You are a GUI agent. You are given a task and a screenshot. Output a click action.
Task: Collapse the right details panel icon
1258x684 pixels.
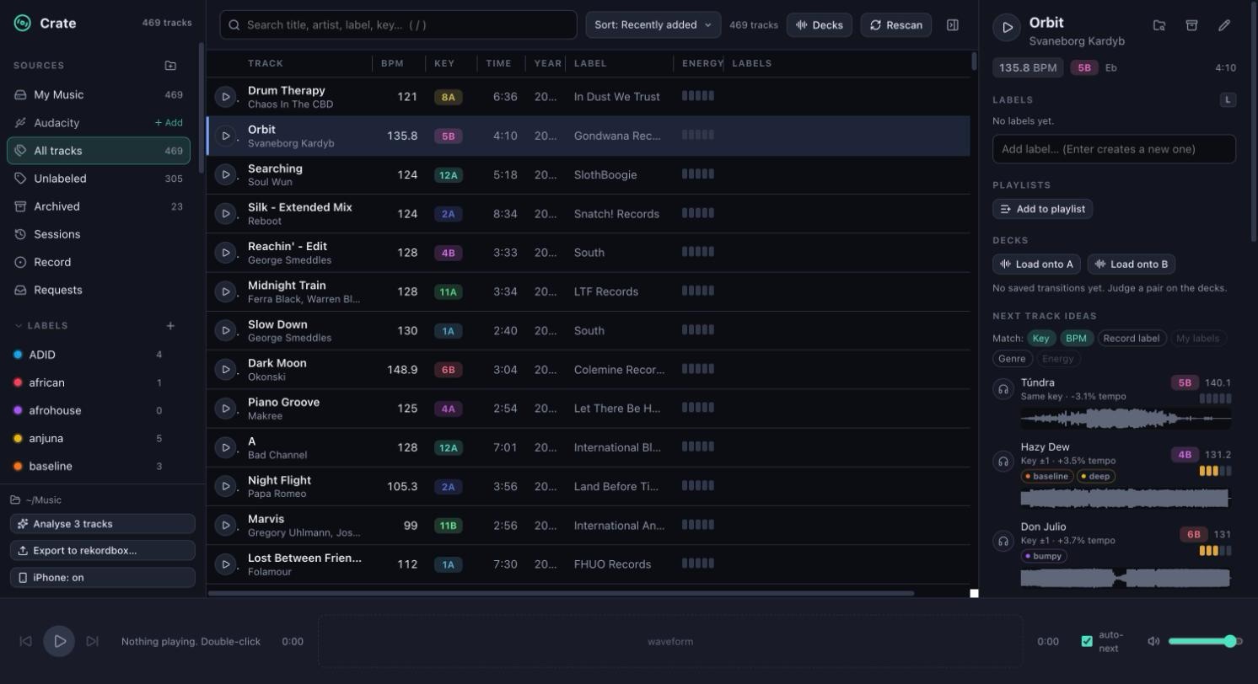(953, 25)
